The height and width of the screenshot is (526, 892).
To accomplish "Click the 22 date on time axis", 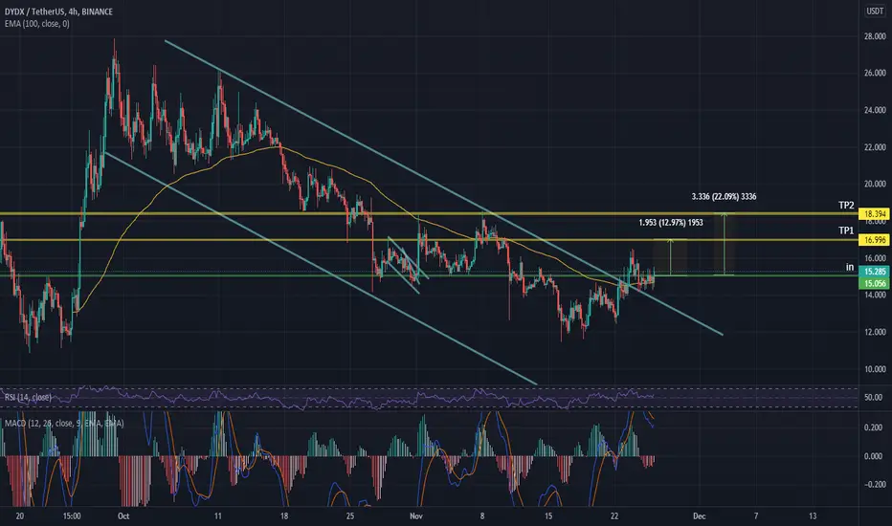I will coord(614,516).
